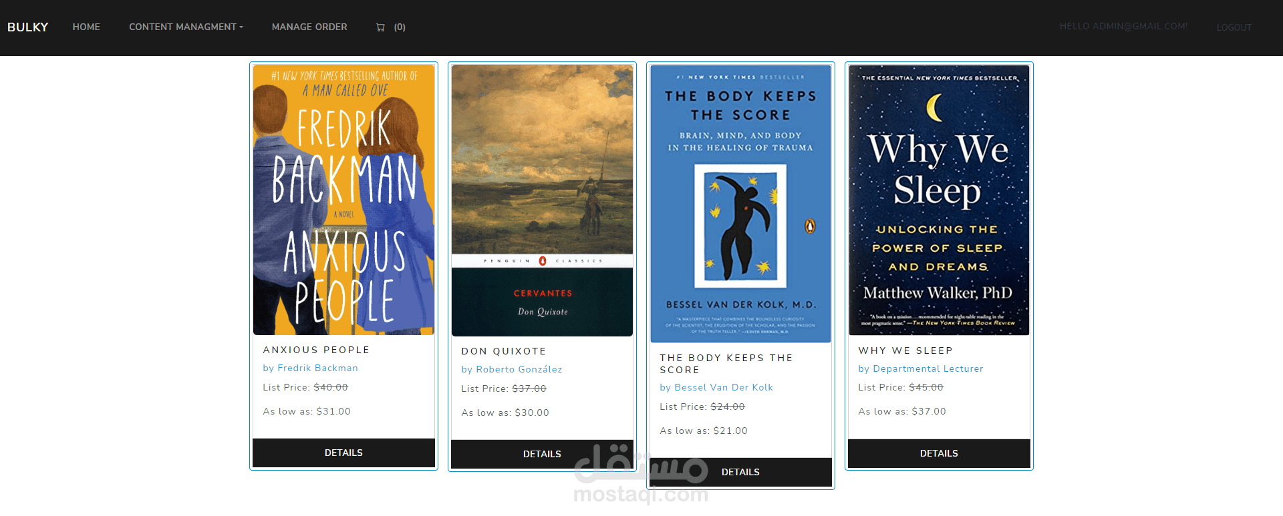Viewport: 1283px width, 516px height.
Task: Select THE BODY KEEPS THE SCORE title
Action: (726, 364)
